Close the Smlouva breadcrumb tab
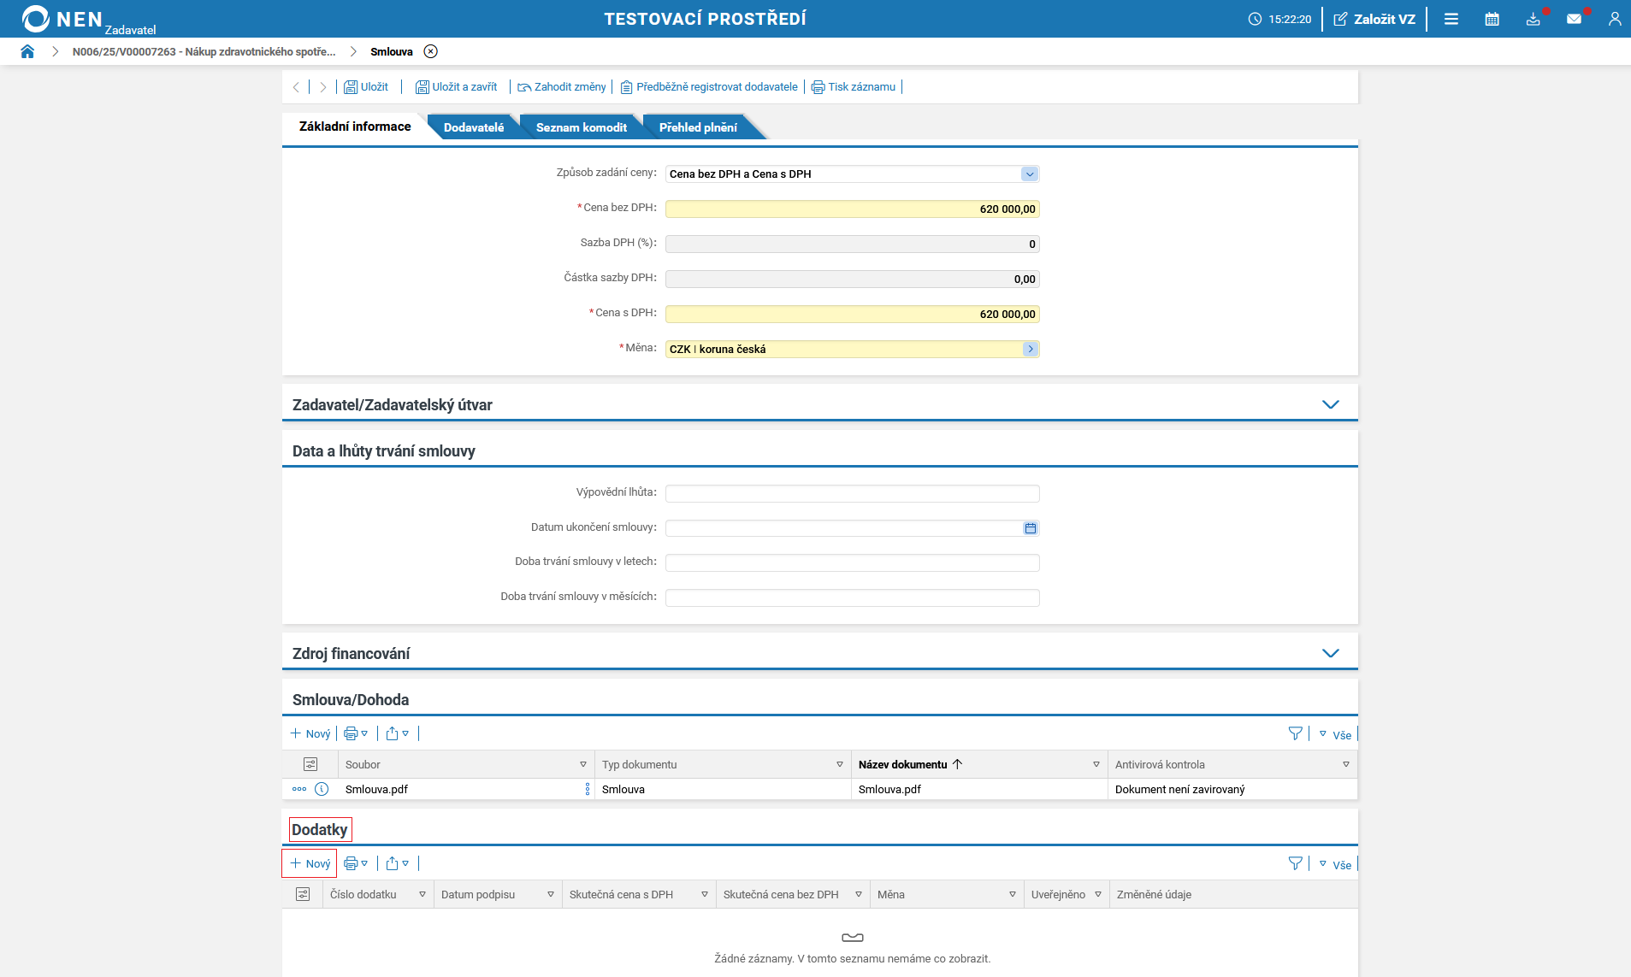1631x977 pixels. [x=431, y=51]
